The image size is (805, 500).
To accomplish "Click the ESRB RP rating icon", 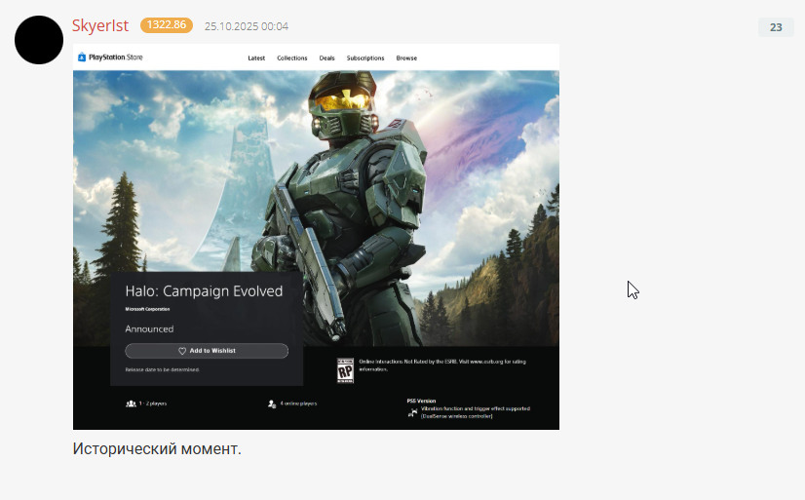I will [345, 370].
